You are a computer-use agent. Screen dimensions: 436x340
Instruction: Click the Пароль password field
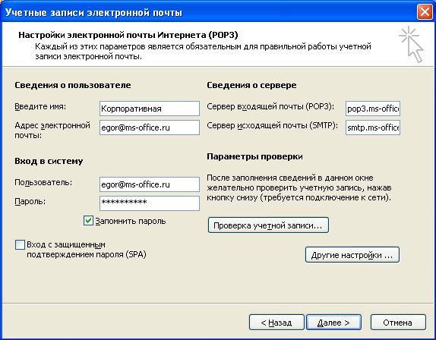(x=150, y=203)
